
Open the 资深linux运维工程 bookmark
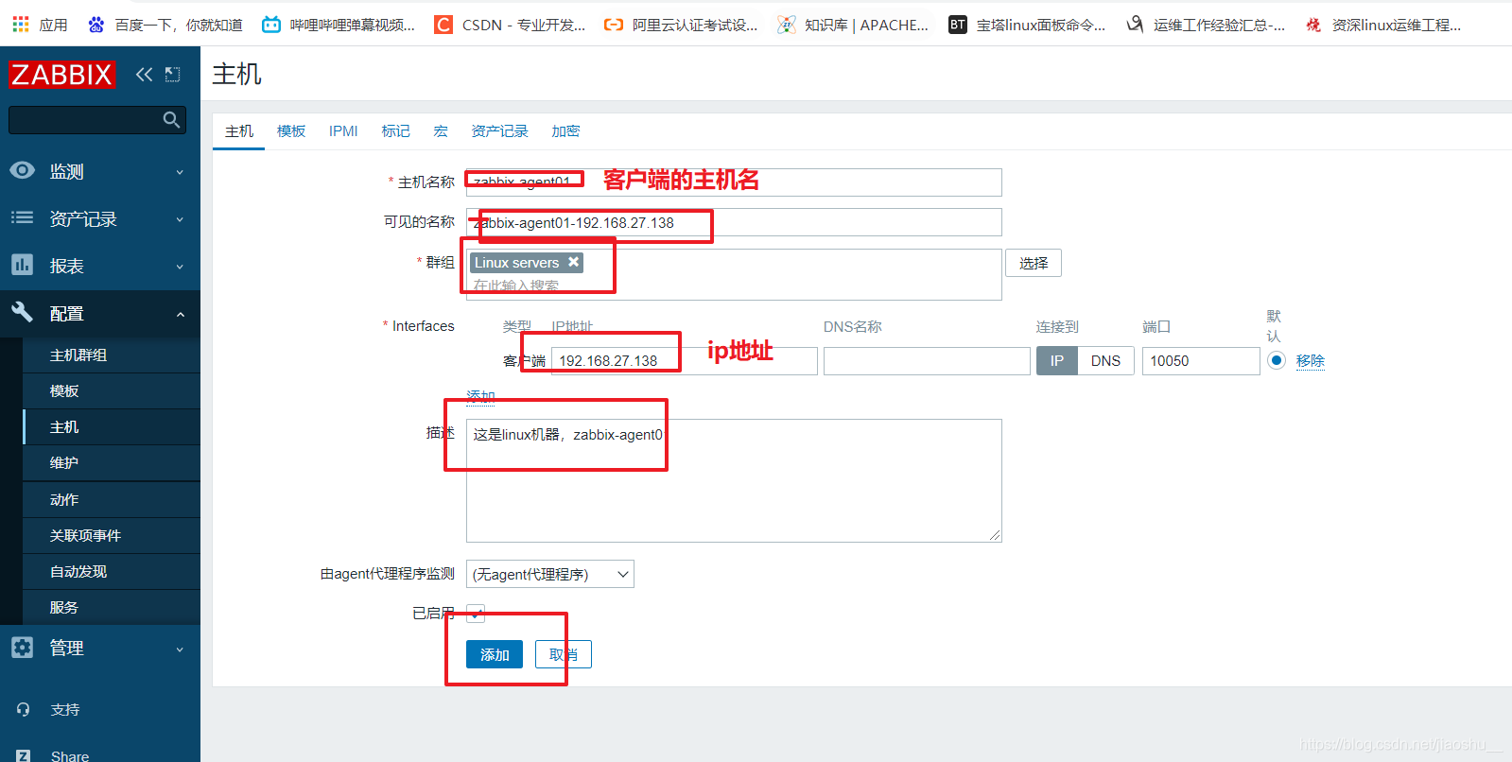click(1382, 25)
